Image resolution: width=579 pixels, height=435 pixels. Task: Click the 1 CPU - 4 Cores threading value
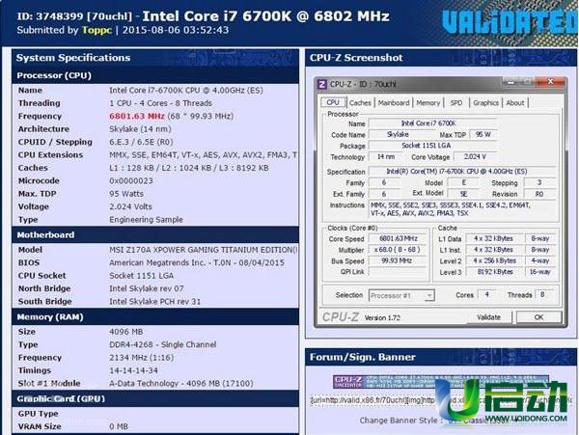click(x=160, y=103)
